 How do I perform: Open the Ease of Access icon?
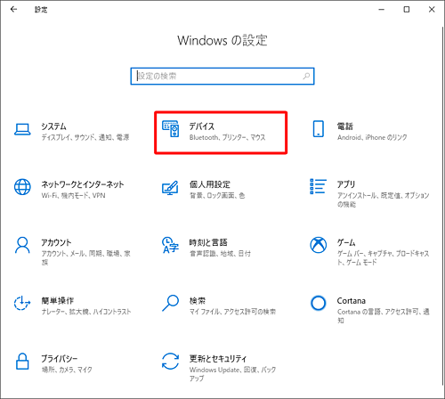pos(22,304)
